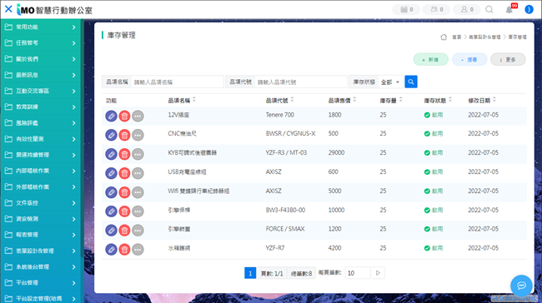Open the chat bubble widget
Viewport: 542px width, 303px height.
tap(521, 286)
